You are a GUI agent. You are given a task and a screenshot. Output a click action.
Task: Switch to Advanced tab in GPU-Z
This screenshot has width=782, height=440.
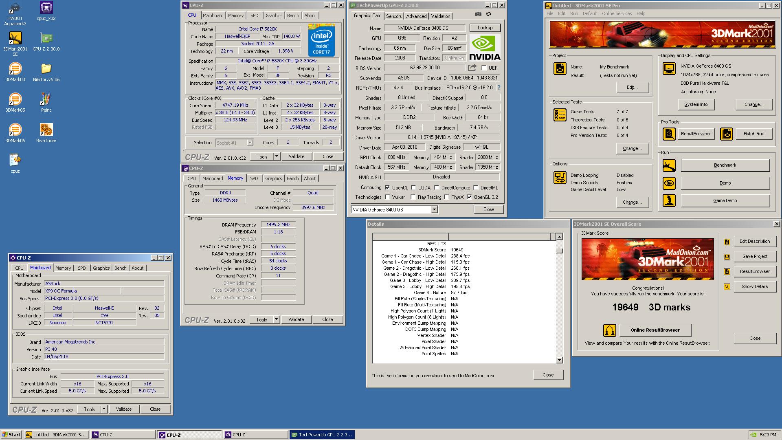(x=416, y=16)
